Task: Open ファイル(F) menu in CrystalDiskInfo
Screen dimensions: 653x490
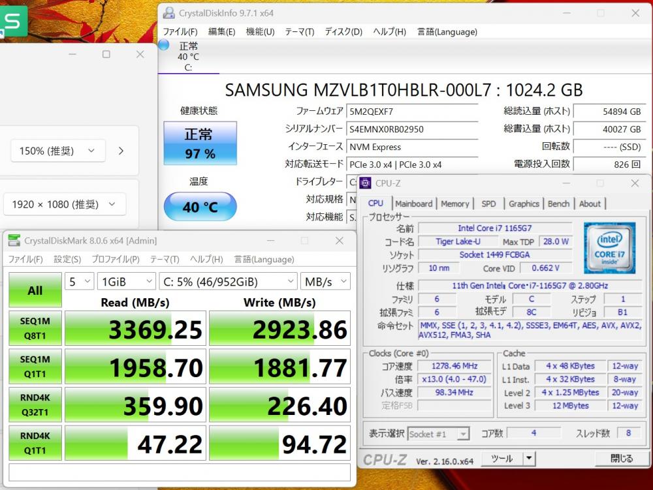Action: 180,31
